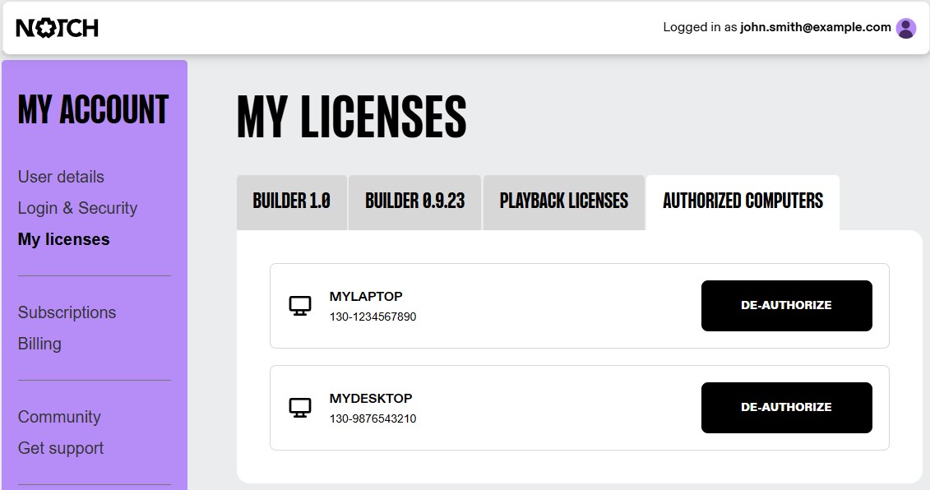This screenshot has width=930, height=490.
Task: Open the user avatar profile icon
Action: point(905,27)
